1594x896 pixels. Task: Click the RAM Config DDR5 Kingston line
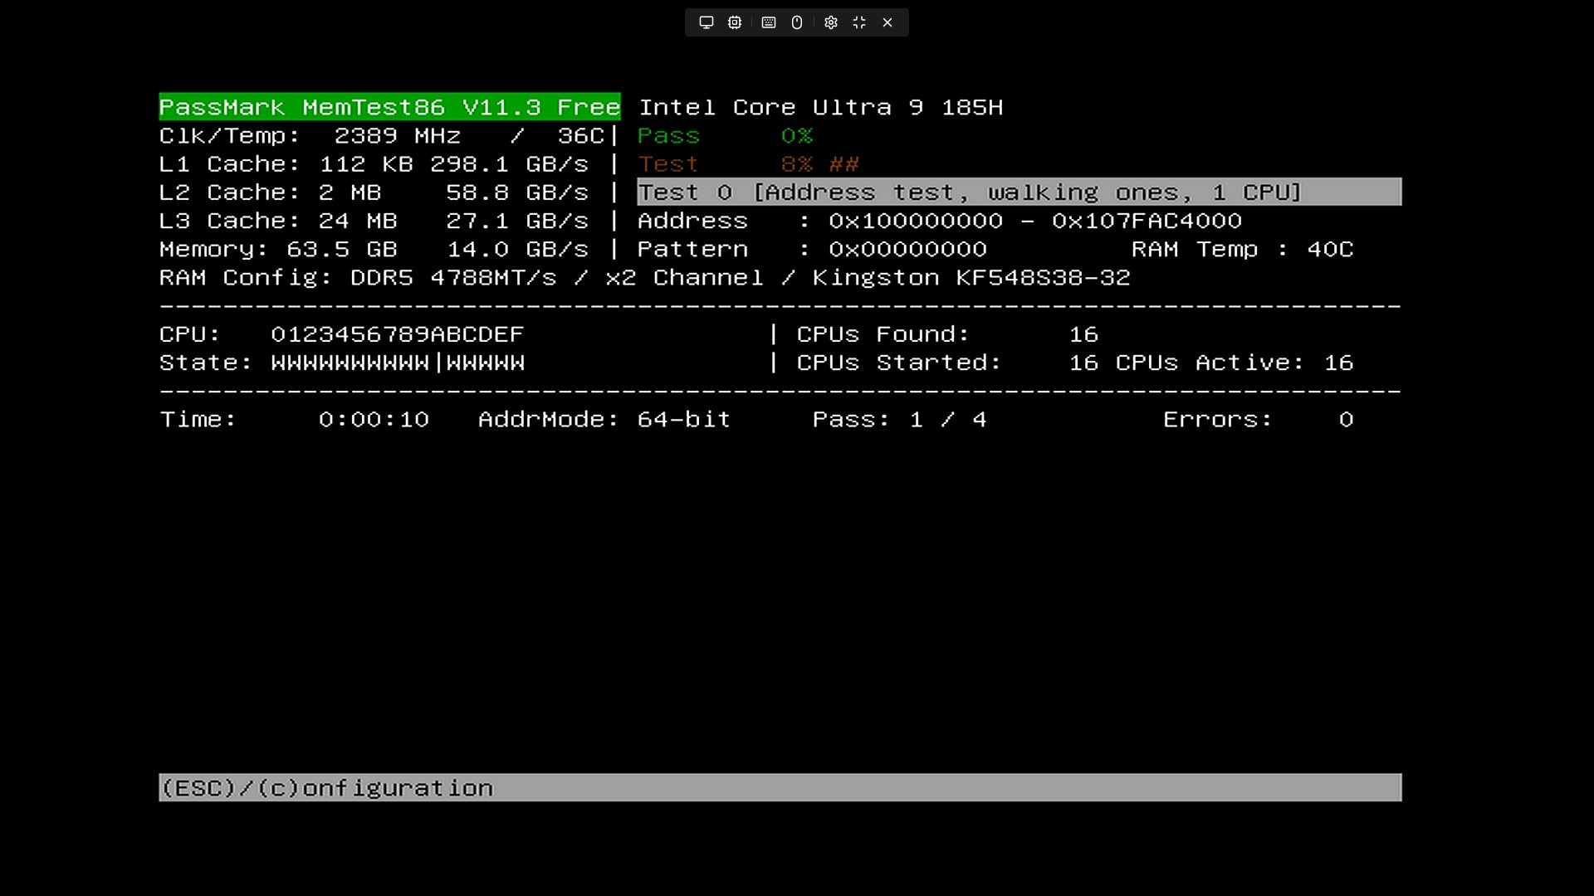(644, 278)
